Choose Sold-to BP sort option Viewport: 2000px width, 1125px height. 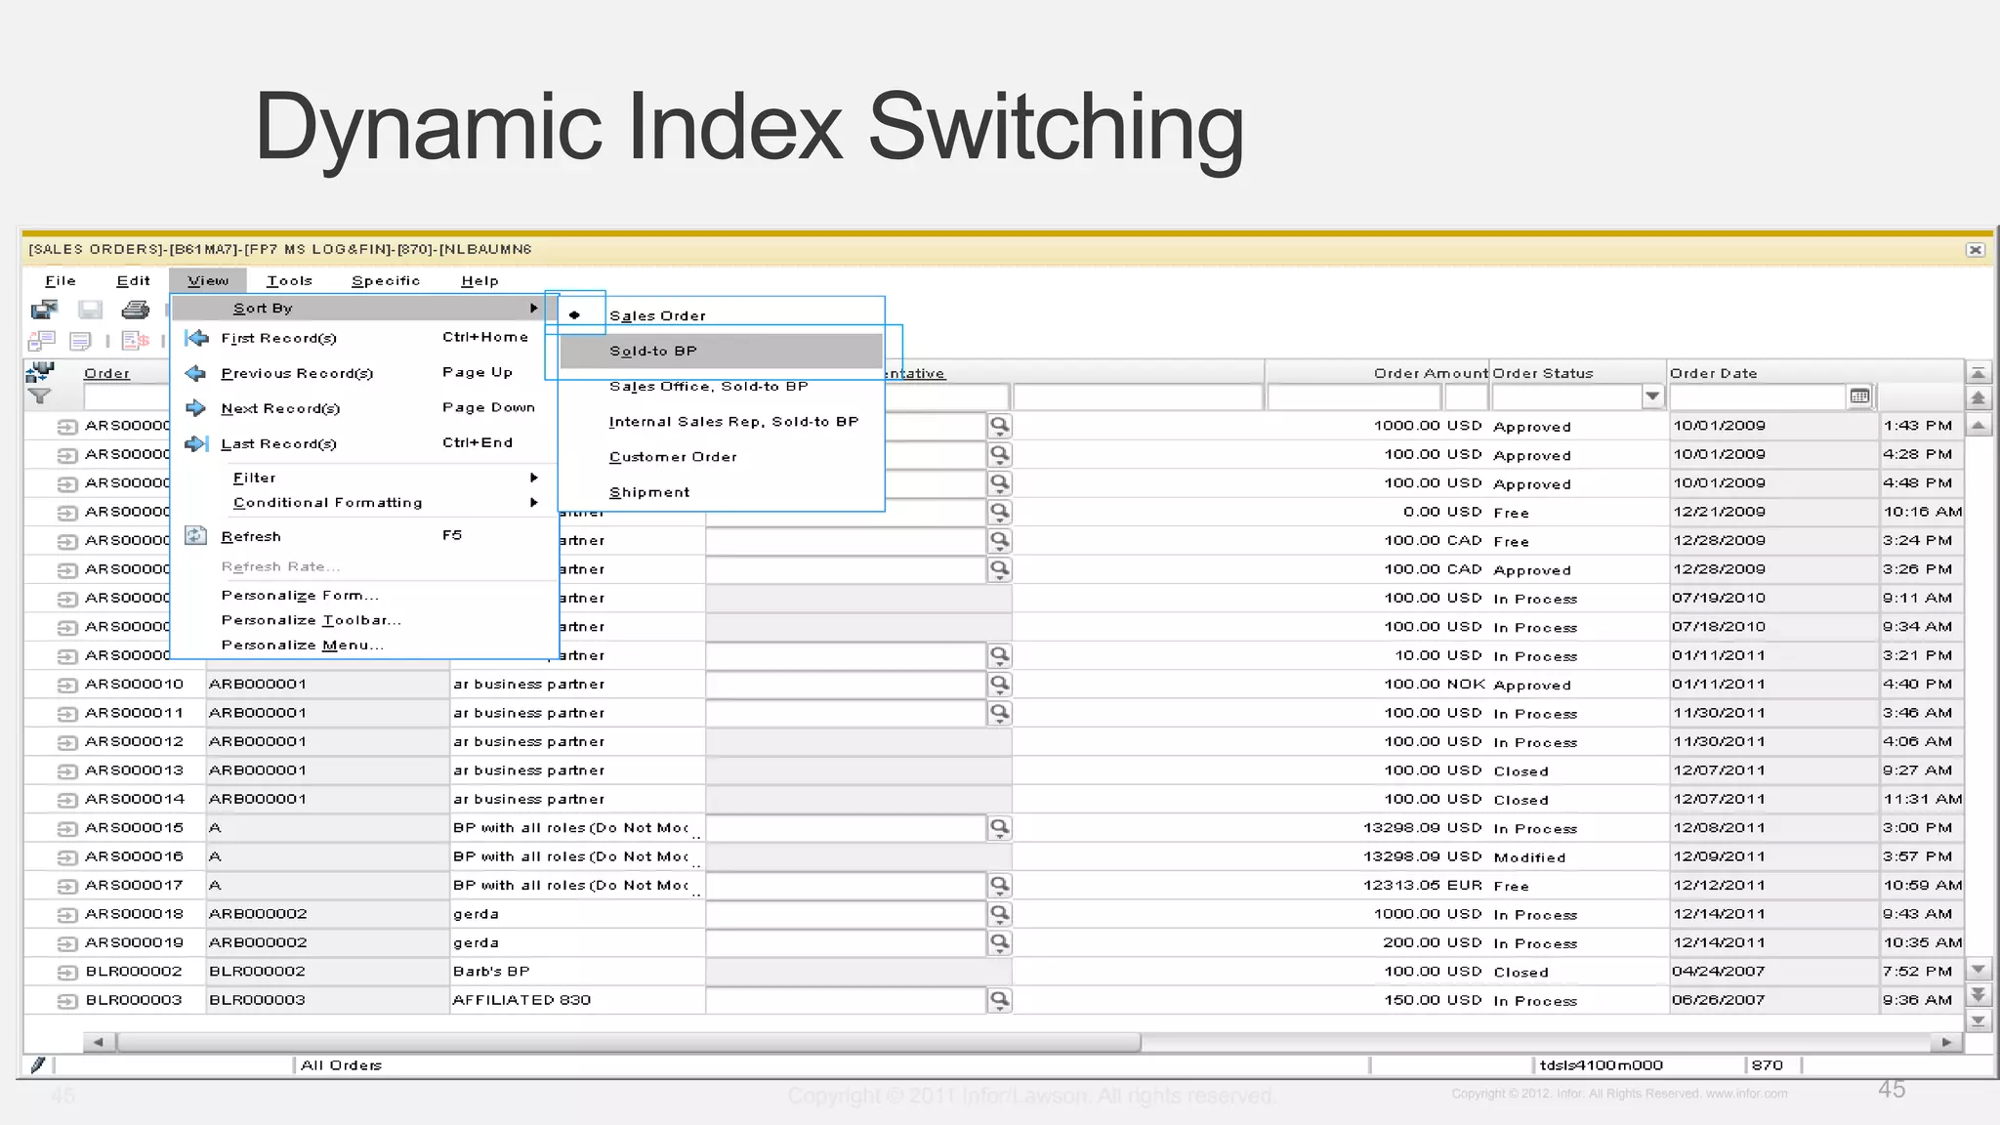coord(652,351)
